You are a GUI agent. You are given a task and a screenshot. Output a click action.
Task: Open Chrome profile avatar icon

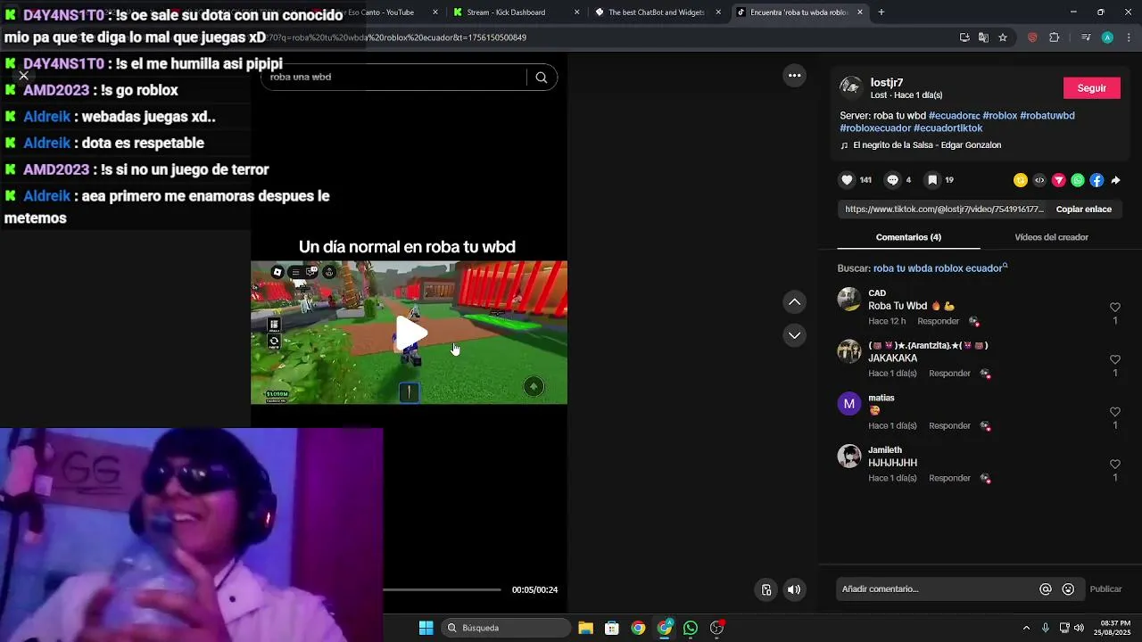tap(1107, 37)
